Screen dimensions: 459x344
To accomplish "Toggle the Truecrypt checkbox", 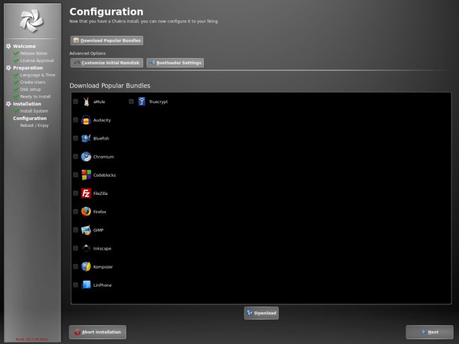I will pyautogui.click(x=131, y=101).
